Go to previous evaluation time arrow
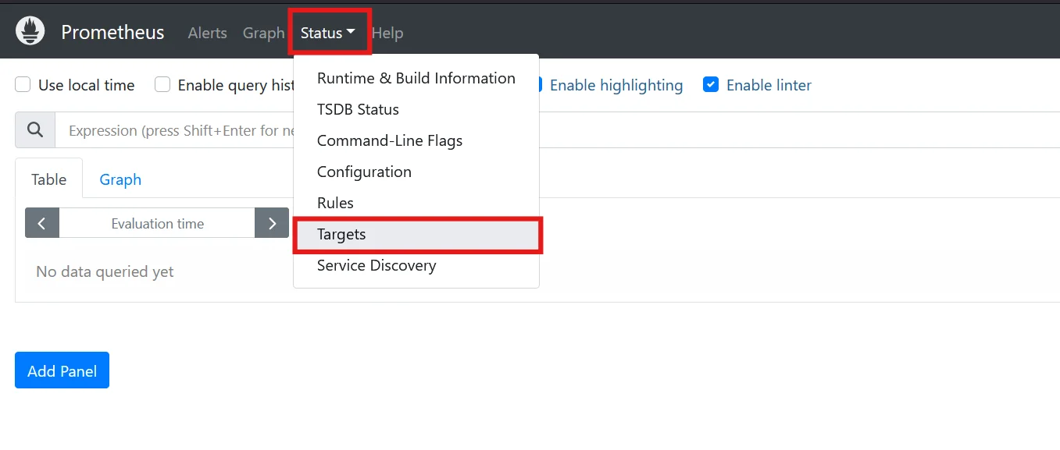The width and height of the screenshot is (1060, 450). [42, 223]
